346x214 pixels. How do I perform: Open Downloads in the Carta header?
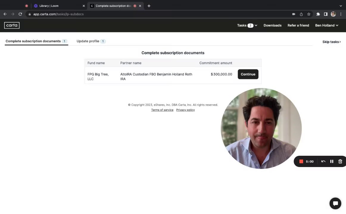(272, 25)
